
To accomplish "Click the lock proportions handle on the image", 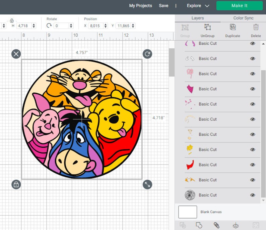I will [x=16, y=184].
